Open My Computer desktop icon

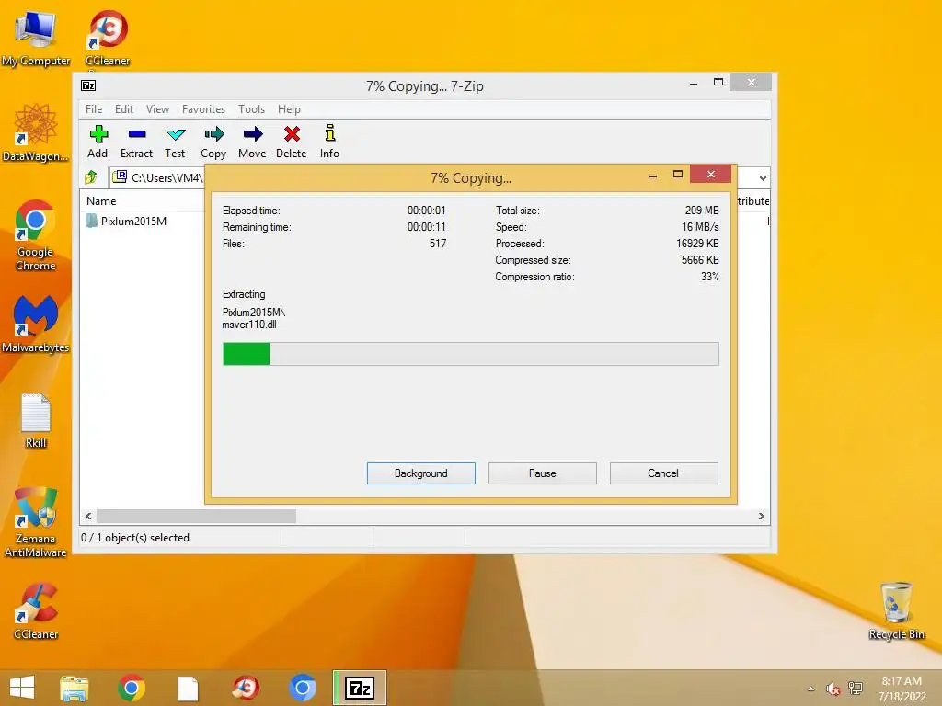click(36, 37)
